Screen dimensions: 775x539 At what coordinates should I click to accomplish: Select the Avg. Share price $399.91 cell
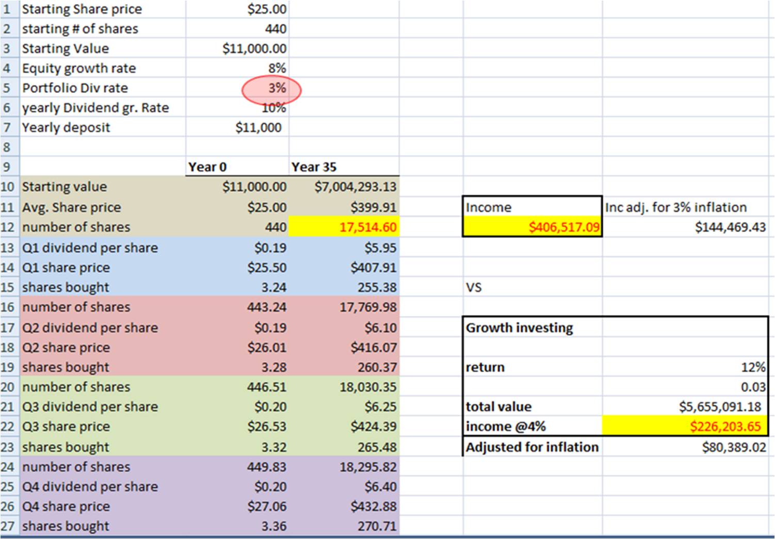pos(344,207)
